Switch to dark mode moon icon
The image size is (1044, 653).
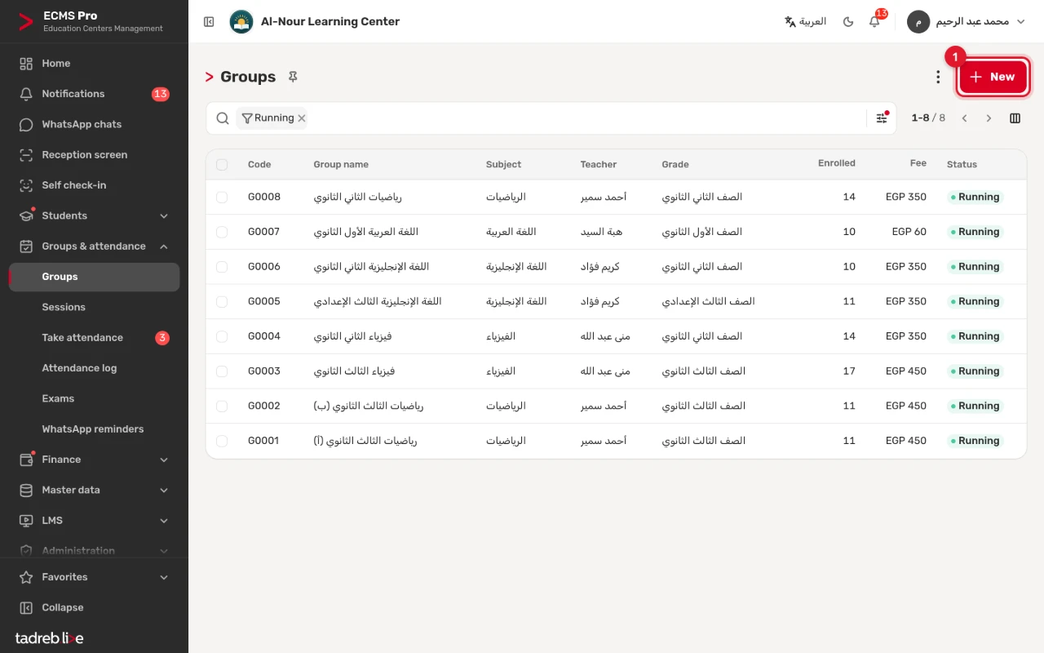pos(848,22)
